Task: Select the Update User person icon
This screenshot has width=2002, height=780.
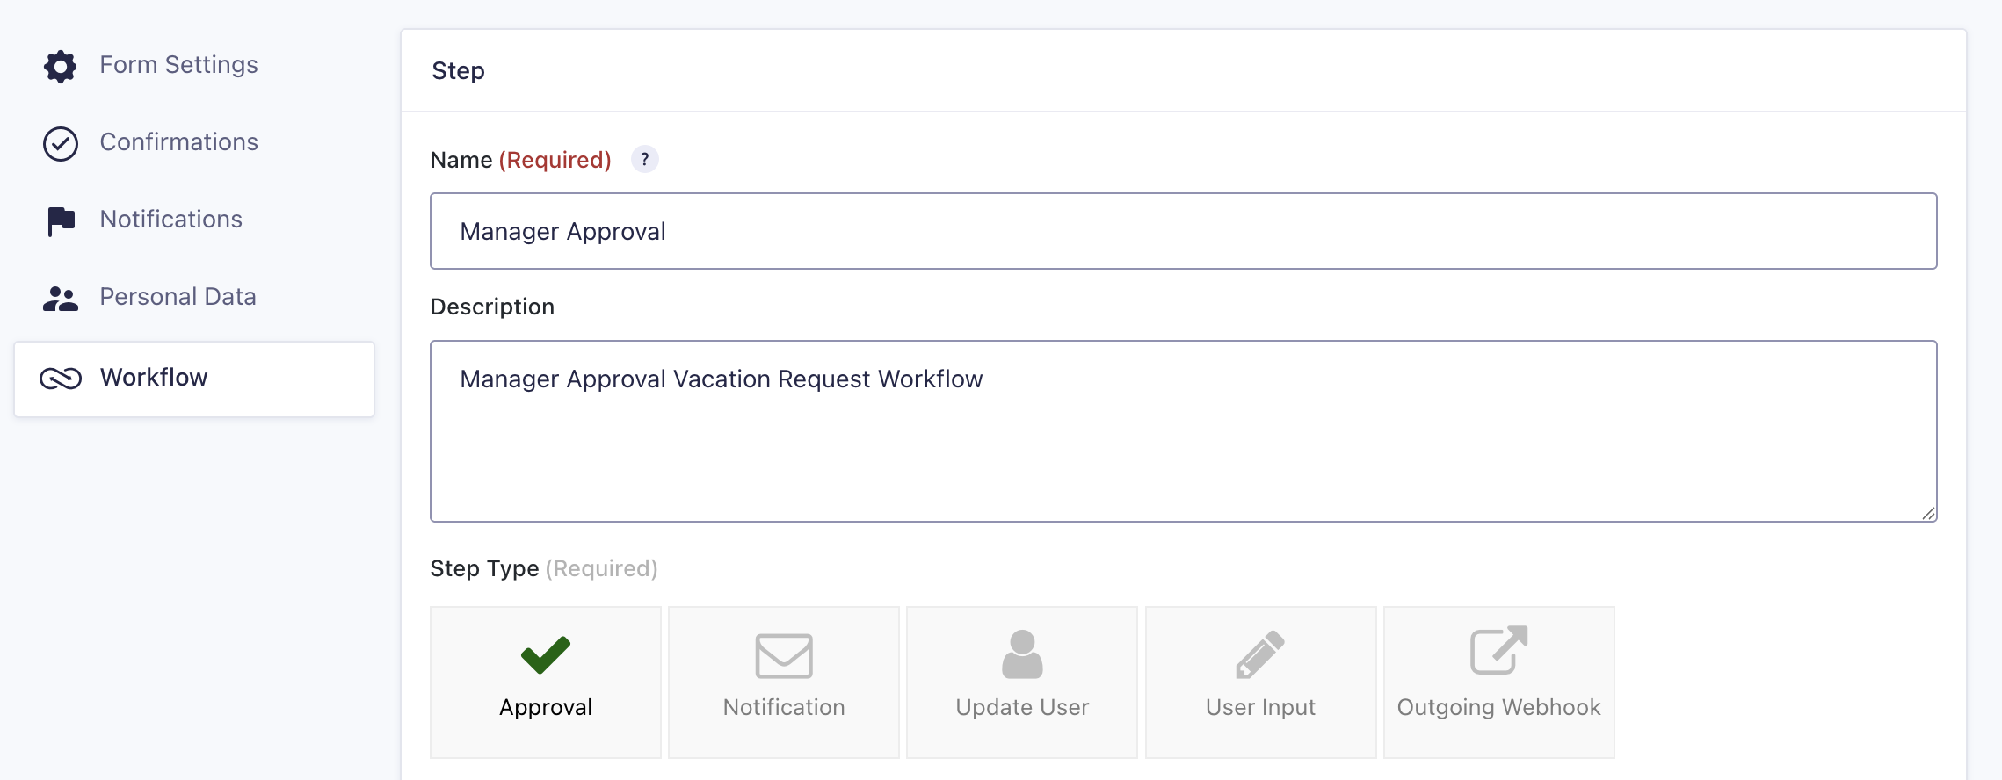Action: pos(1022,654)
